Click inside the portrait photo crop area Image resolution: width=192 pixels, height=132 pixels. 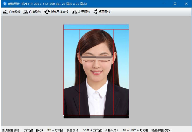[96, 70]
